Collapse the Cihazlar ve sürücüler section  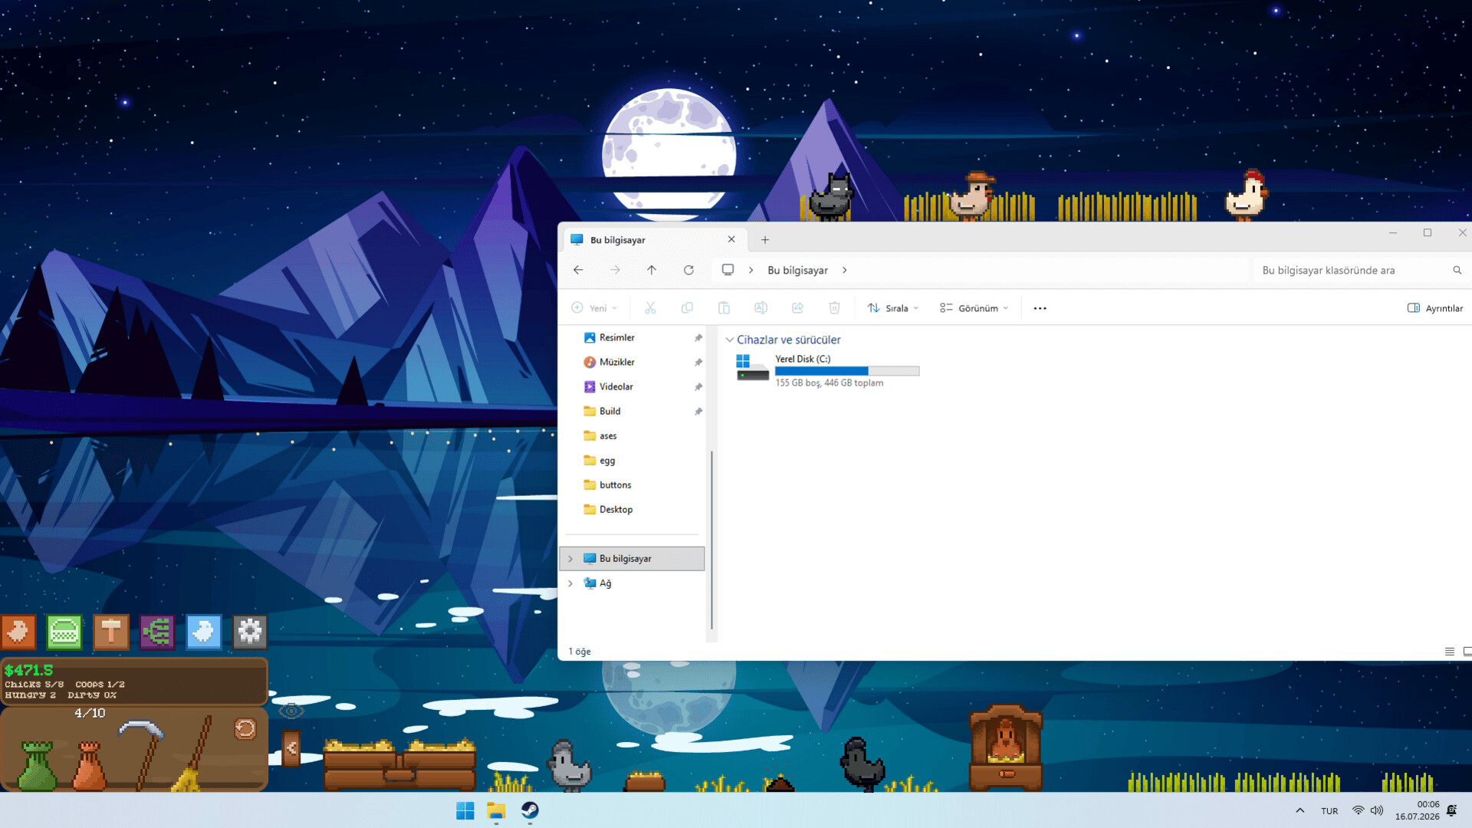(730, 340)
